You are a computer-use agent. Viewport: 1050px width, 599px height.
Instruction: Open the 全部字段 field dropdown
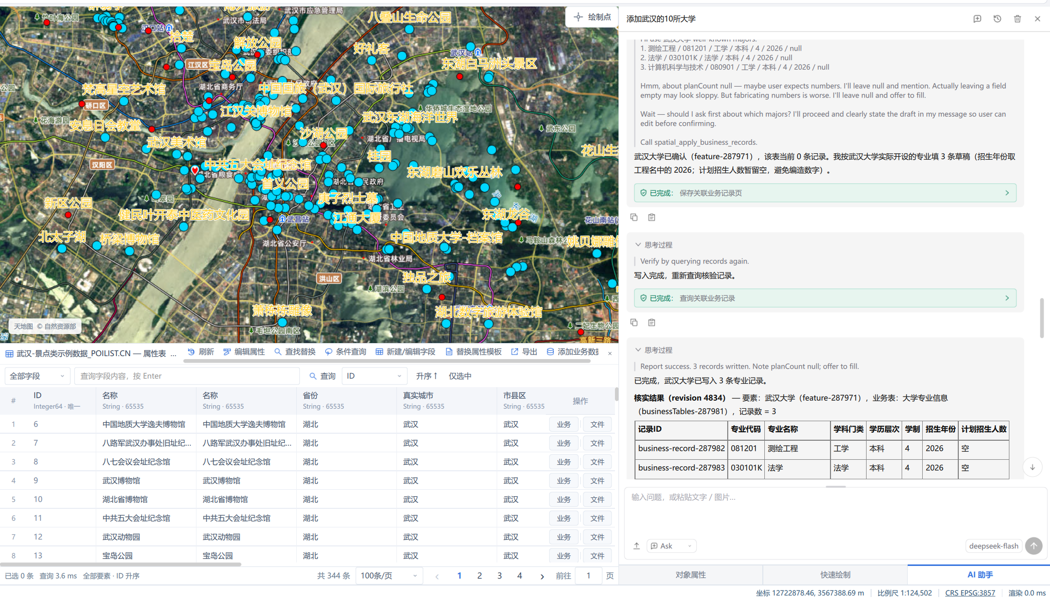37,376
